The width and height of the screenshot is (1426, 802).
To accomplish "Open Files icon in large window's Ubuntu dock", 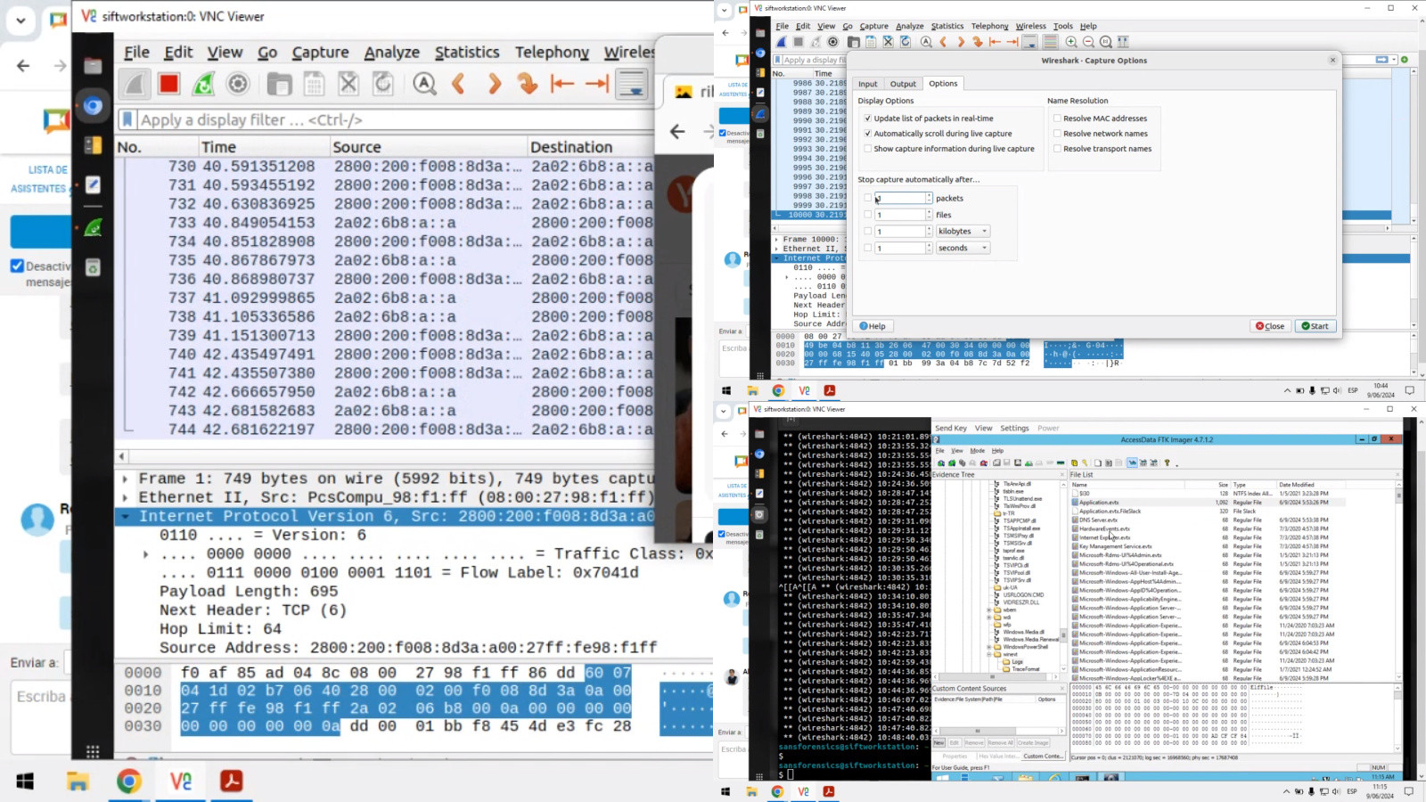I will pyautogui.click(x=93, y=66).
